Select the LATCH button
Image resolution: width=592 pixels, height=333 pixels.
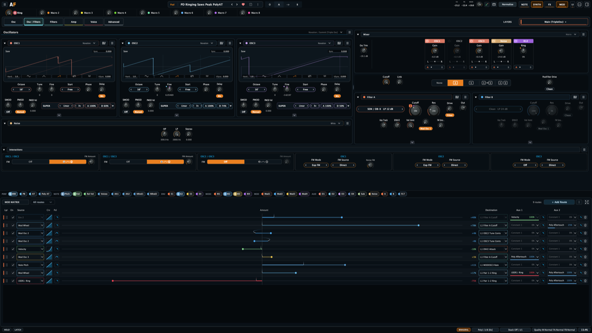tap(18, 330)
